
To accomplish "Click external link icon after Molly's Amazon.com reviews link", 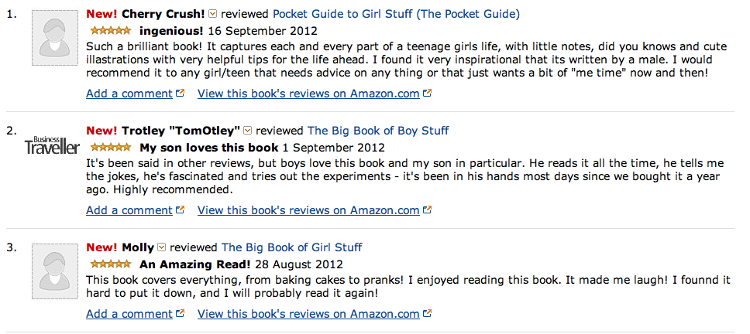I will click(x=427, y=314).
